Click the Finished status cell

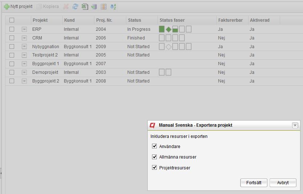click(x=136, y=38)
